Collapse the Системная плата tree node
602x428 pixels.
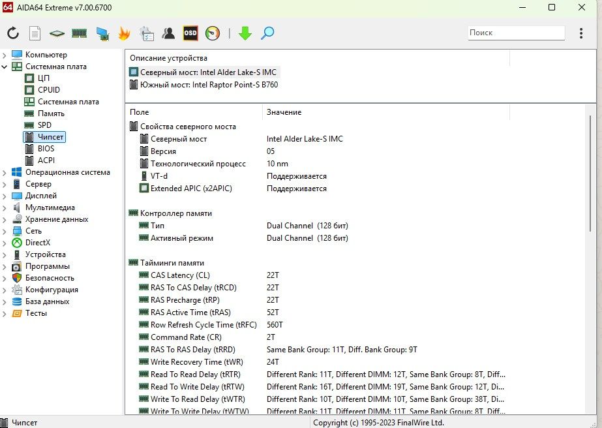click(x=5, y=67)
